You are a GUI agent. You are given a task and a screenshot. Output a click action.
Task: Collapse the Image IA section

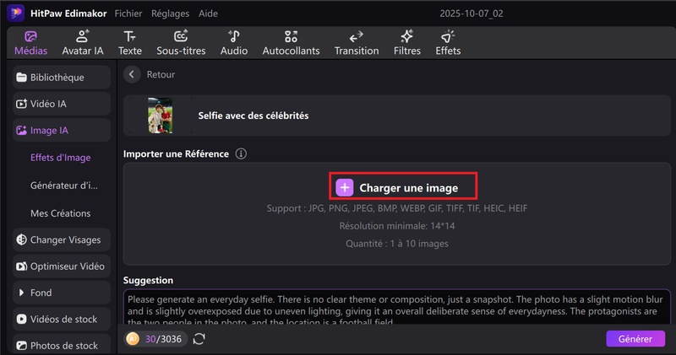tap(62, 131)
